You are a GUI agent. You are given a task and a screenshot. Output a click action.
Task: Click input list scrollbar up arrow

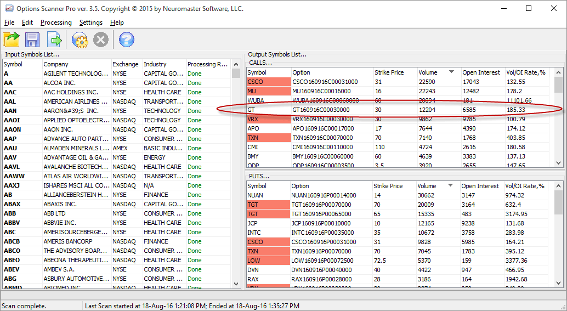tap(236, 64)
